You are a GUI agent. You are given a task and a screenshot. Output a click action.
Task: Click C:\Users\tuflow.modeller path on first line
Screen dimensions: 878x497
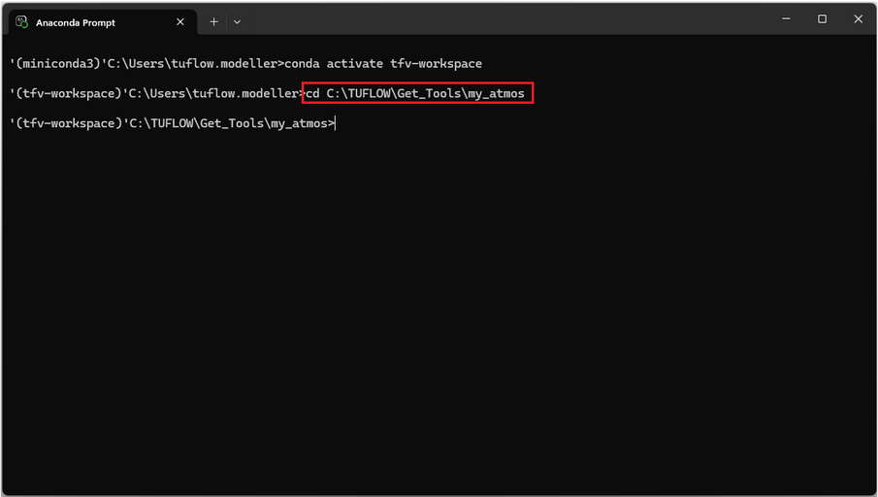[192, 64]
